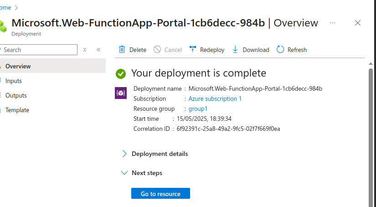Open Inputs in the left menu

pos(14,81)
